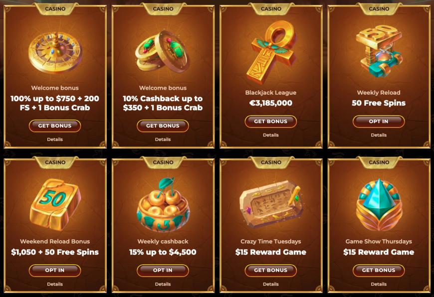The image size is (434, 297).
Task: Click the golden ankh icon
Action: (x=271, y=51)
